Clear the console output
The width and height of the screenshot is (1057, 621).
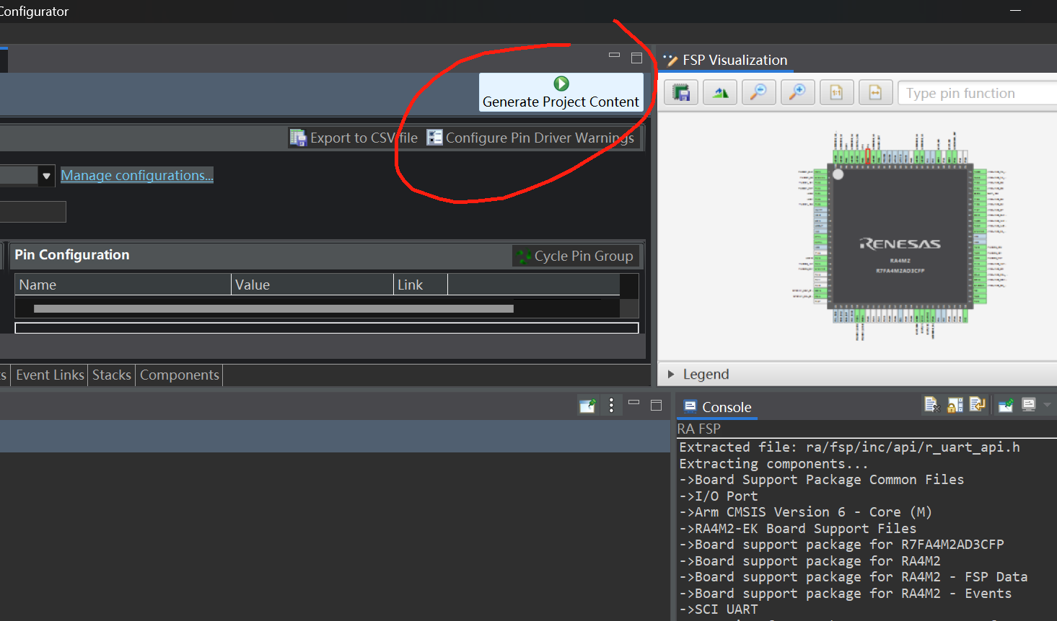[x=931, y=405]
